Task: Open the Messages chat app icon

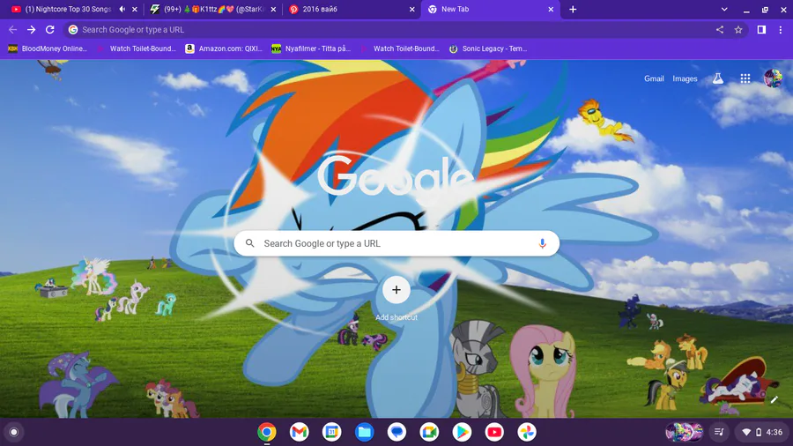Action: pos(396,432)
